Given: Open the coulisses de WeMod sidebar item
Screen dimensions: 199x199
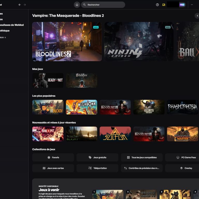Looking at the screenshot, I should click(x=12, y=25).
